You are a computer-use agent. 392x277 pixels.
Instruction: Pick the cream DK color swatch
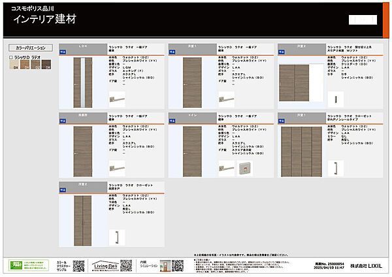click(x=14, y=65)
